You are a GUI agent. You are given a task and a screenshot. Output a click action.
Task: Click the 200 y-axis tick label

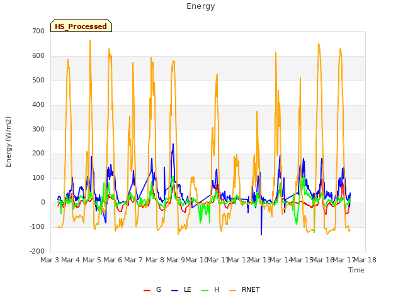pos(38,154)
